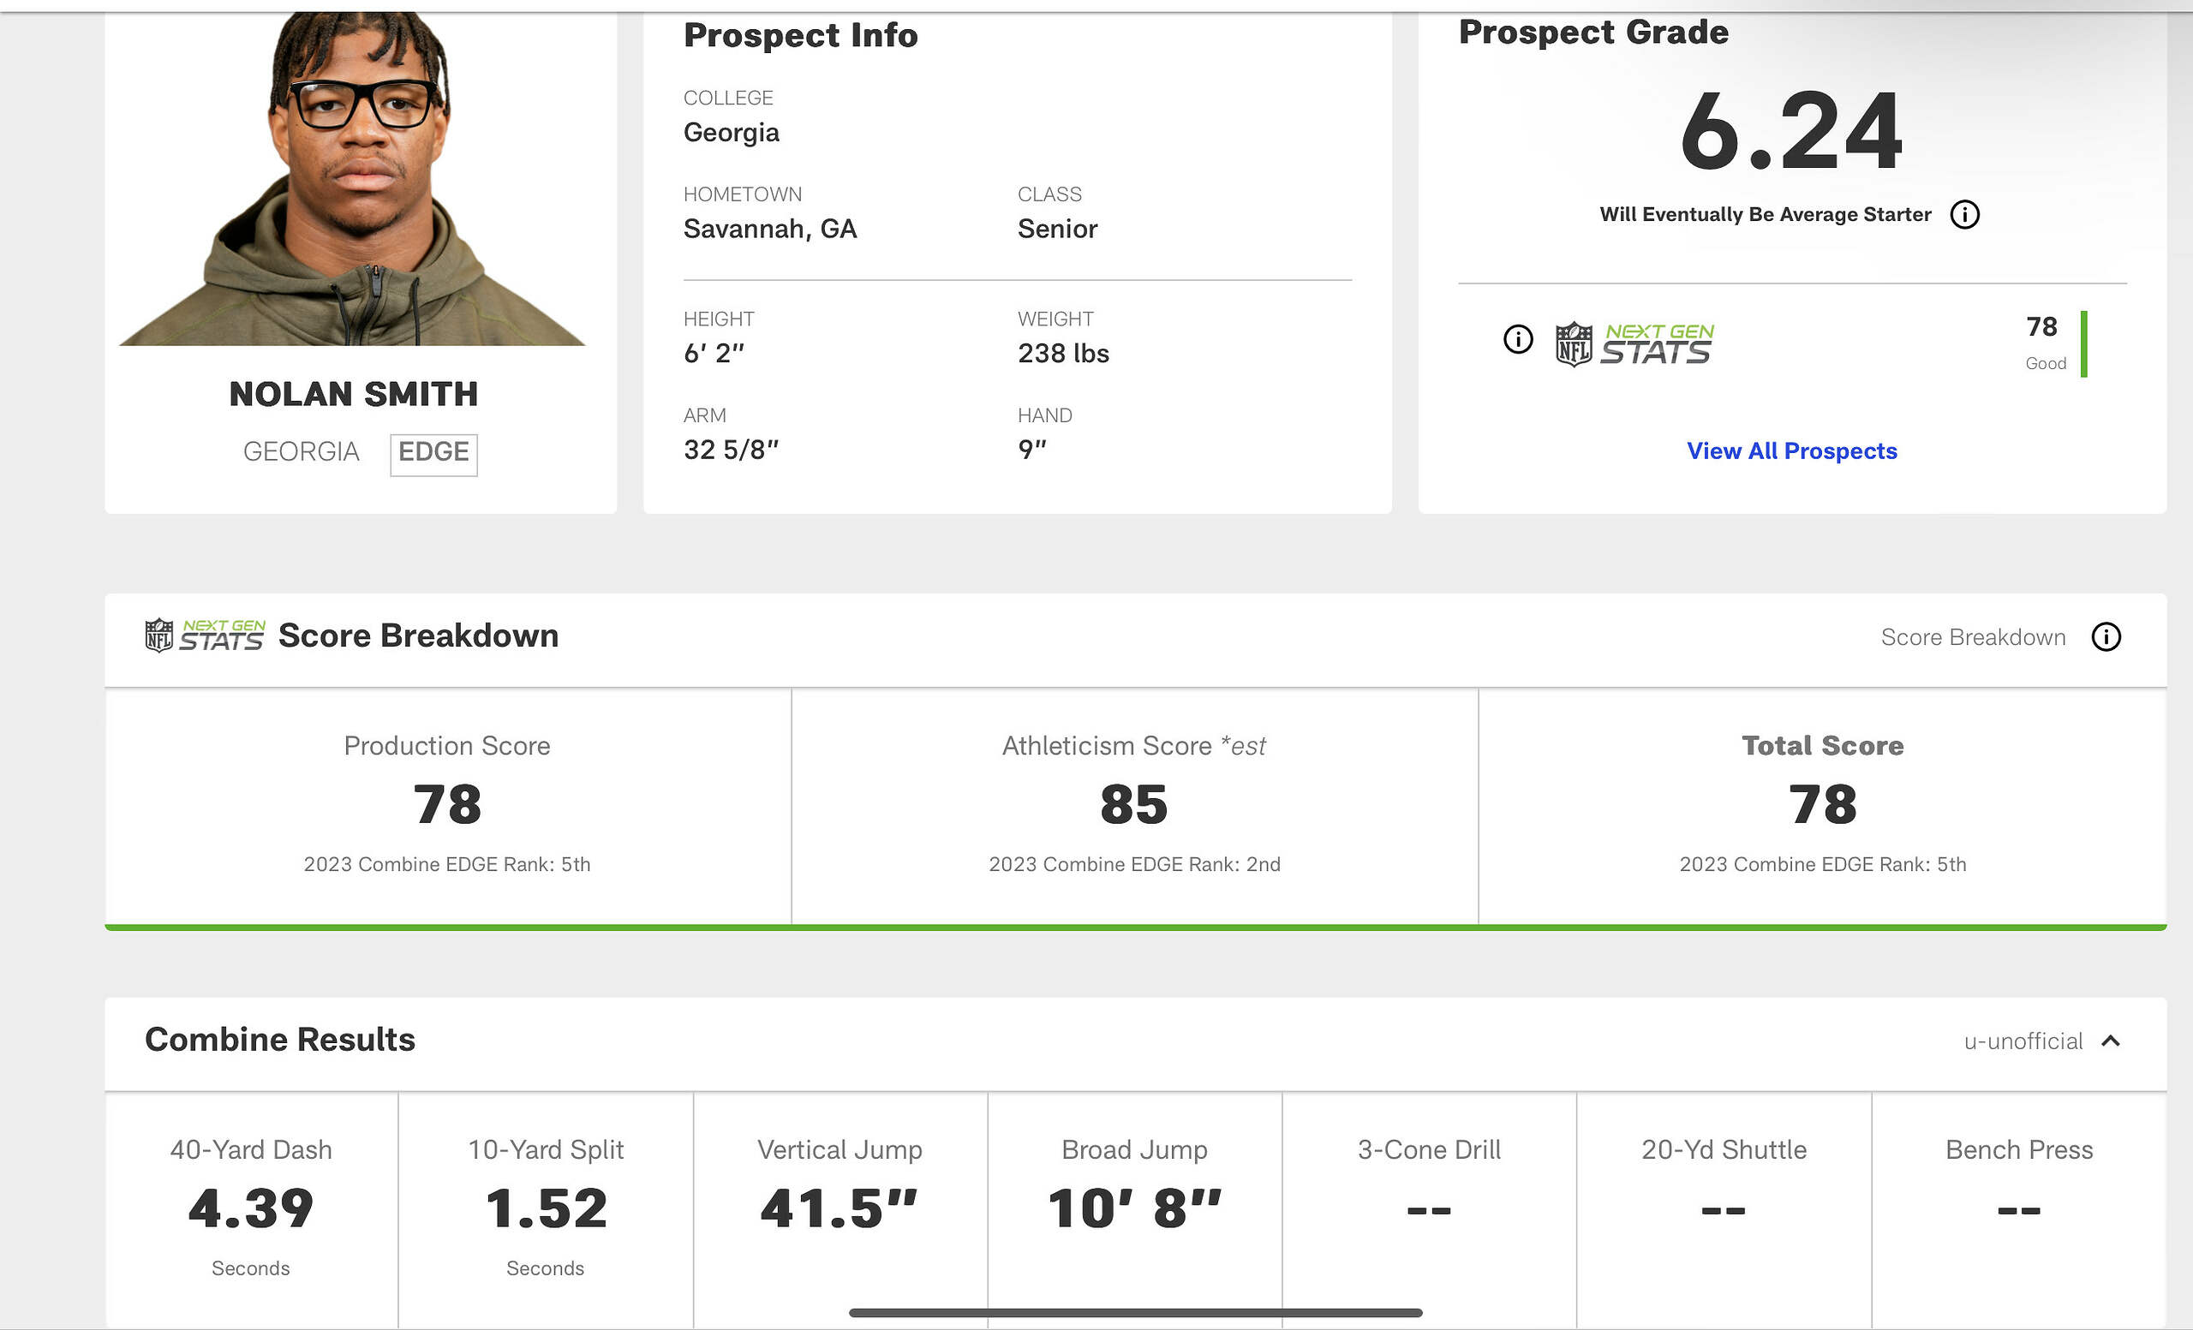Open the Score Breakdown info icon
Image resolution: width=2193 pixels, height=1330 pixels.
pyautogui.click(x=2106, y=637)
